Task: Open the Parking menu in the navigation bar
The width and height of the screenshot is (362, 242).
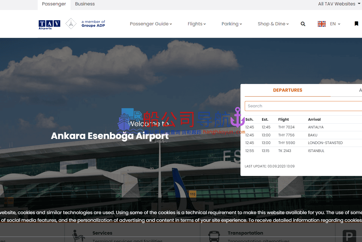Action: [x=232, y=24]
